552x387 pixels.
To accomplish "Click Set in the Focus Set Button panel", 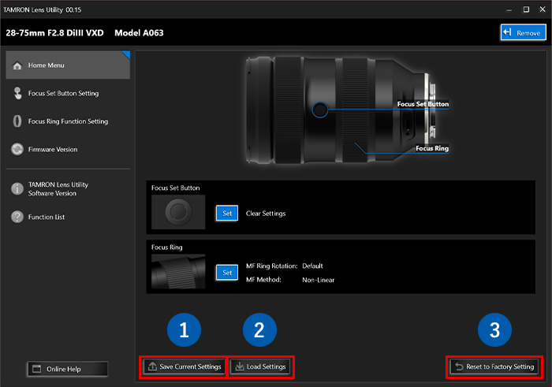I will tap(227, 213).
